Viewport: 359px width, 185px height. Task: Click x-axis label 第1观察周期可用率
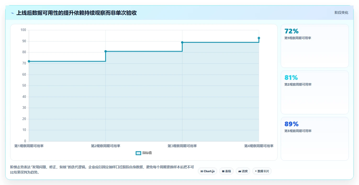(29, 146)
